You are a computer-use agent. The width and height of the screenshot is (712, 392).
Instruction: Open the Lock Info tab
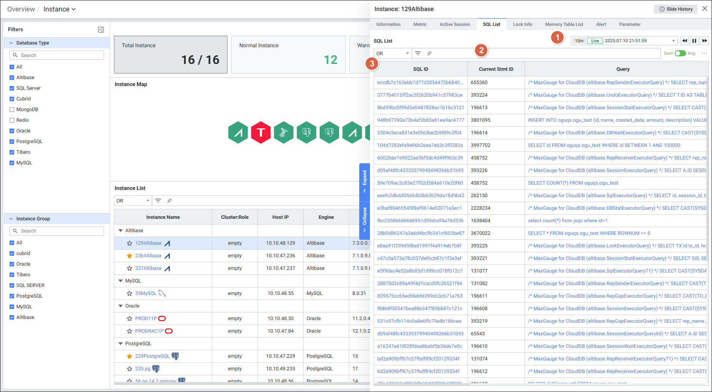522,24
